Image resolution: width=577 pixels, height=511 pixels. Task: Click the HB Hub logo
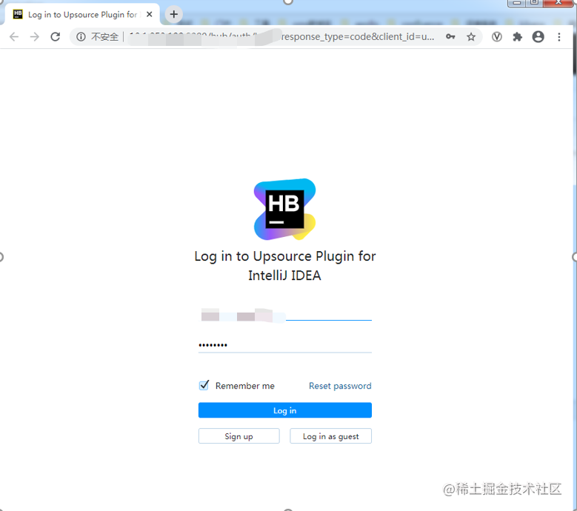coord(285,209)
